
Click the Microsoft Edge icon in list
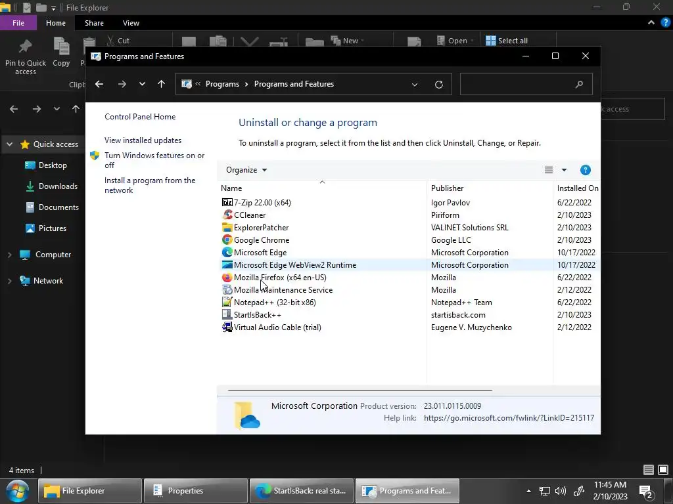pyautogui.click(x=227, y=252)
